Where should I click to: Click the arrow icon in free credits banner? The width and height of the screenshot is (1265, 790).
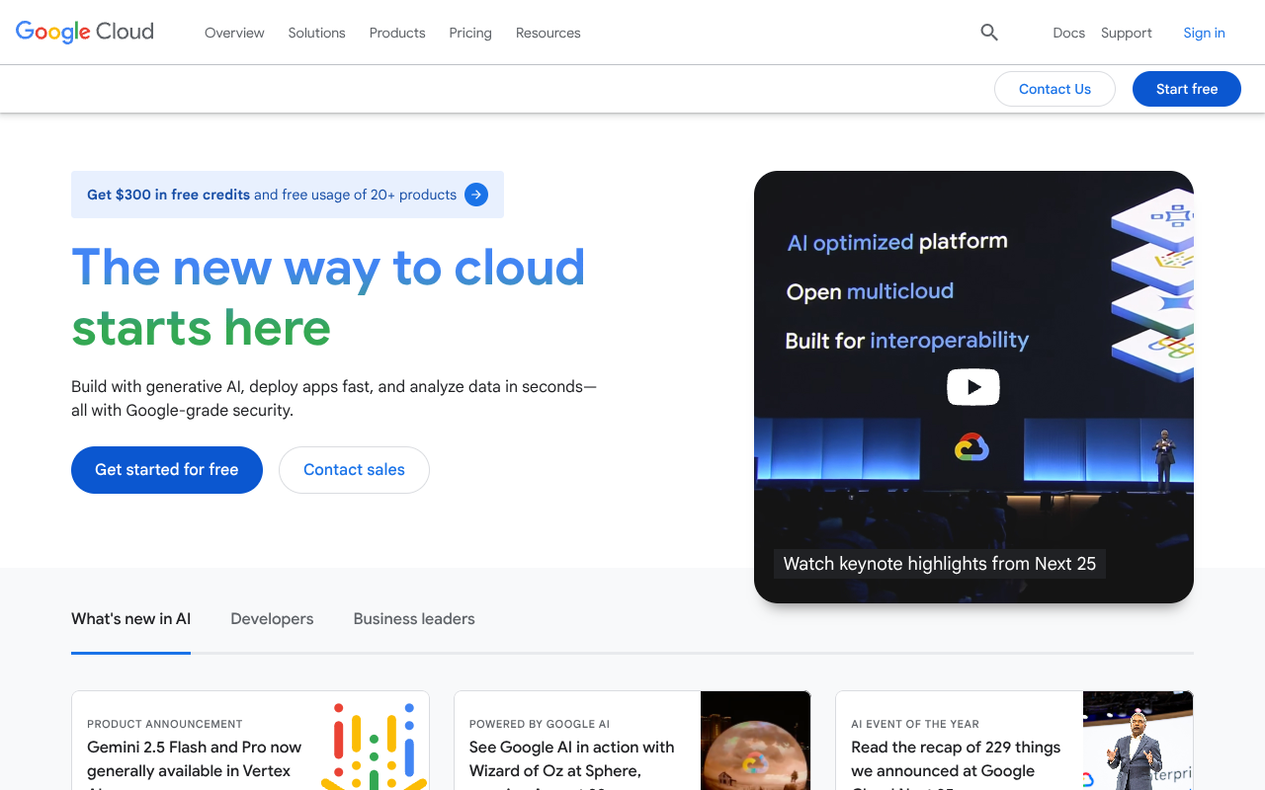click(476, 195)
